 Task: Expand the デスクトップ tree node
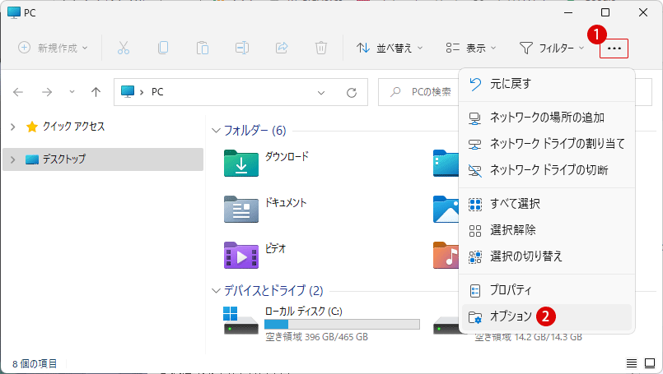(x=12, y=159)
